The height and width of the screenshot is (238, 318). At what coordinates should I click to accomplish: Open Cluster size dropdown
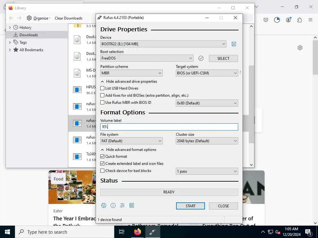[207, 141]
